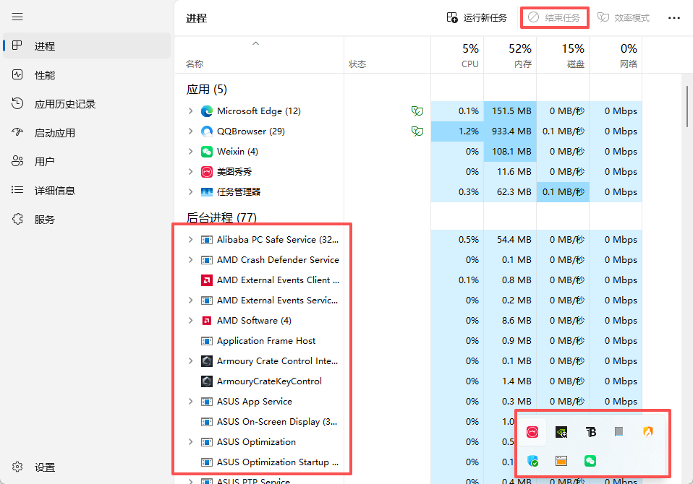Click the 运行新任务 button

coord(477,17)
